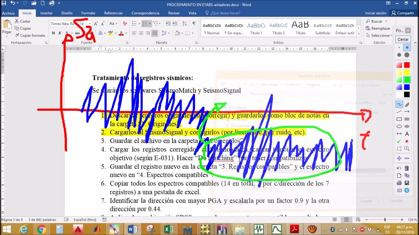Select the hollow ellipse tool in palette
This screenshot has width=419, height=235.
pyautogui.click(x=399, y=126)
